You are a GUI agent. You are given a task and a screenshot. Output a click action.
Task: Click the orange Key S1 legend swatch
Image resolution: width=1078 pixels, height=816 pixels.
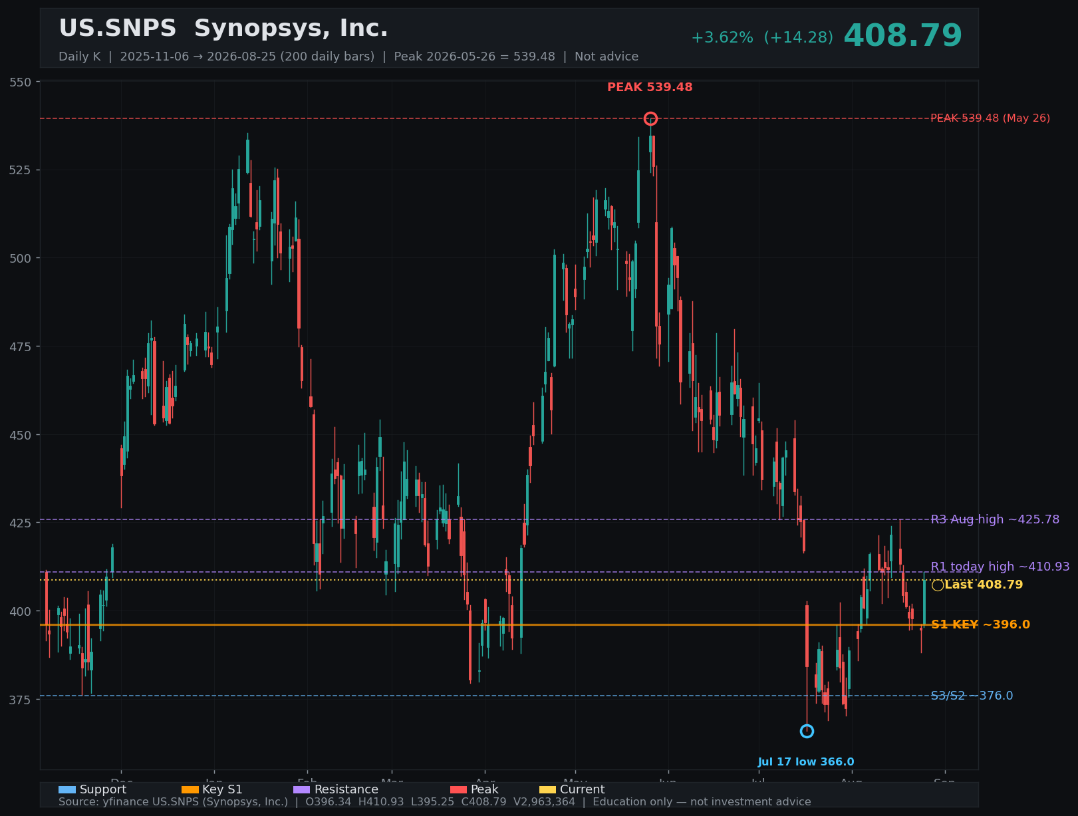(190, 789)
